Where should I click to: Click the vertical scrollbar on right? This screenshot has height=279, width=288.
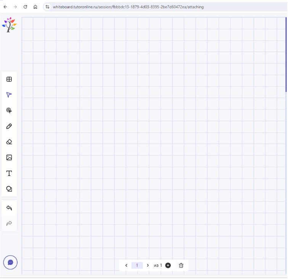pos(286,55)
